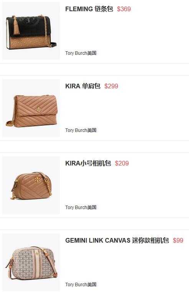Open the KIRA小号相机包 product image
Image resolution: width=189 pixels, height=292 pixels.
pos(31,185)
